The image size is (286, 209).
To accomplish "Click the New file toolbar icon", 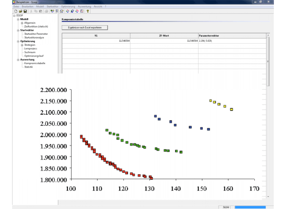I will [16, 11].
